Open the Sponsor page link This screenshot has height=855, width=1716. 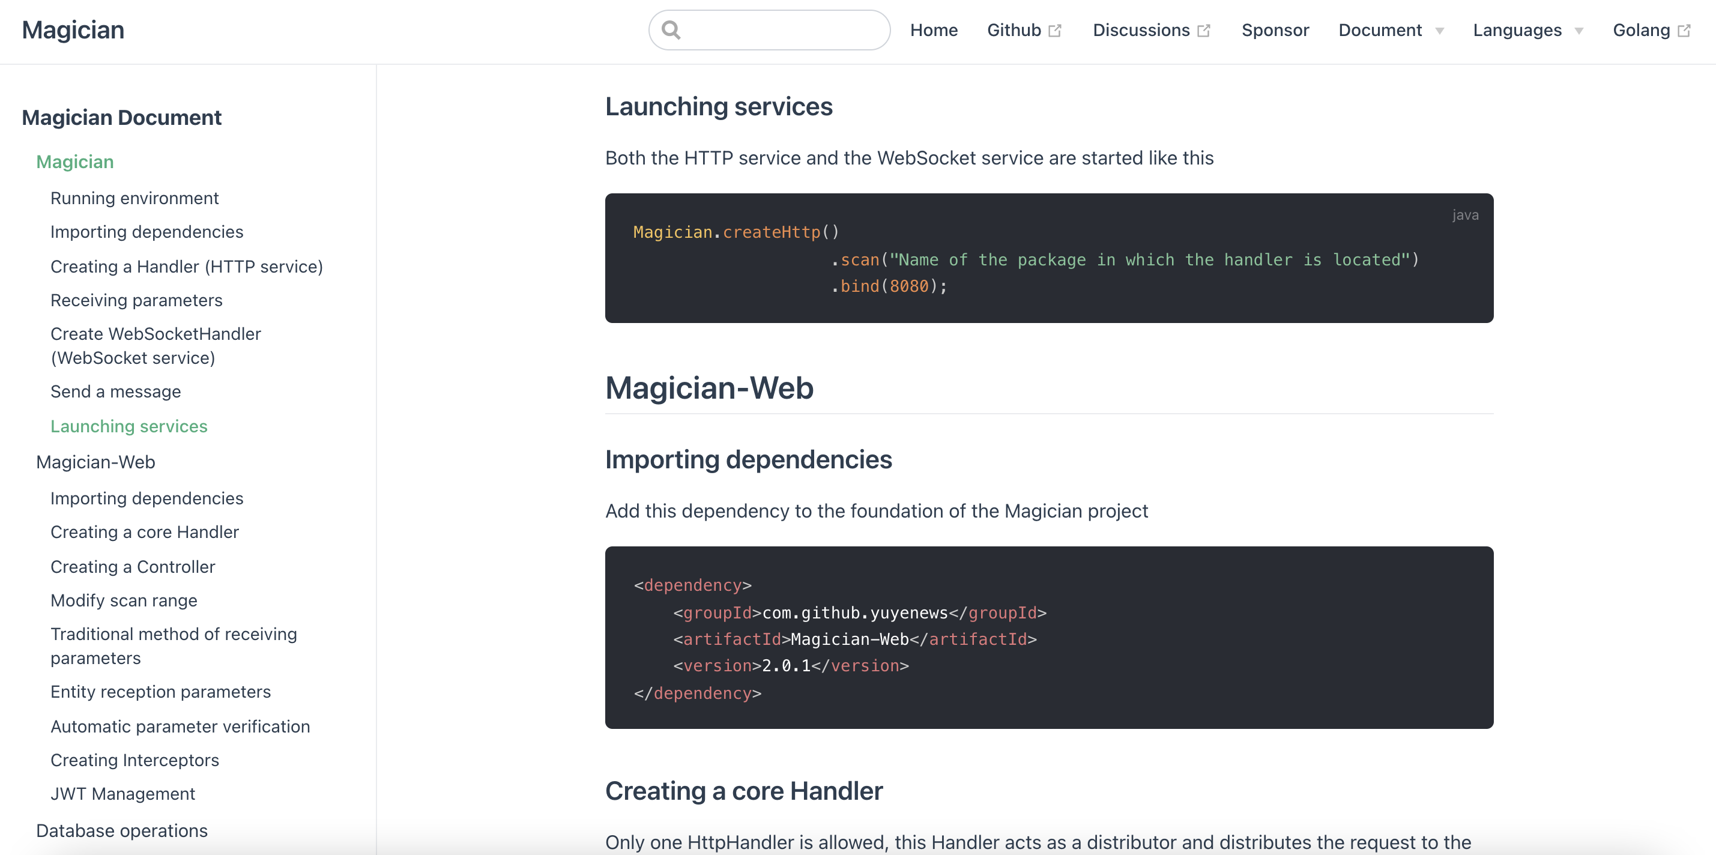(x=1274, y=30)
